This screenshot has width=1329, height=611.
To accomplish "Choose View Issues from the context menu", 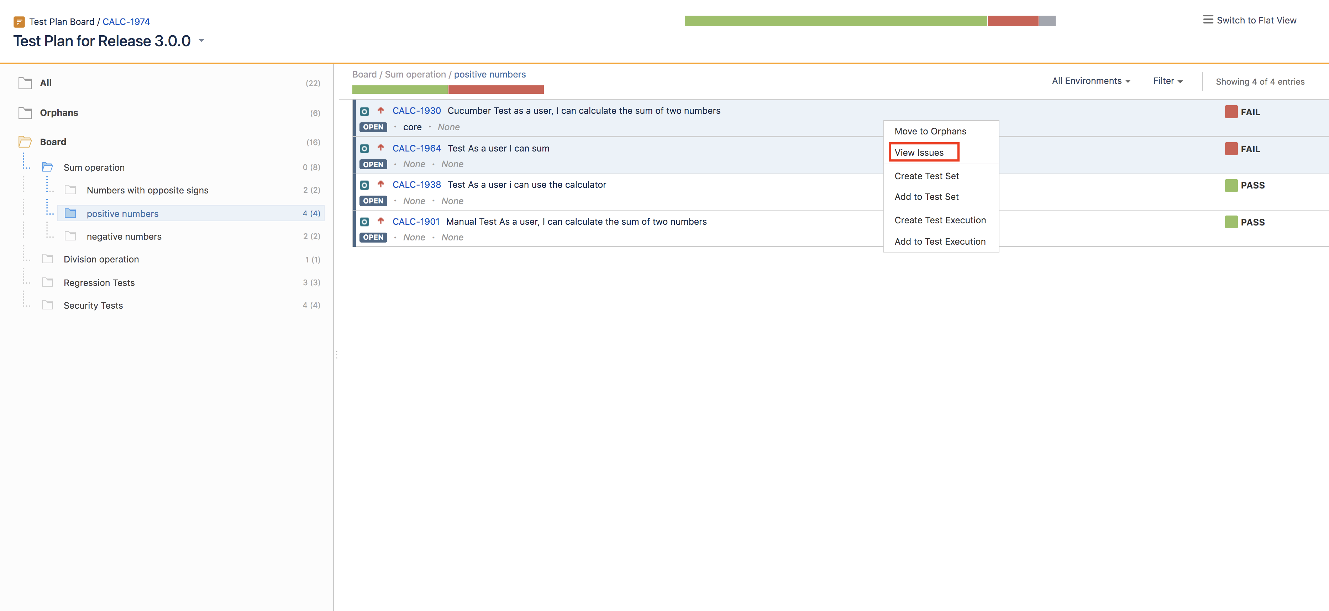I will point(919,153).
